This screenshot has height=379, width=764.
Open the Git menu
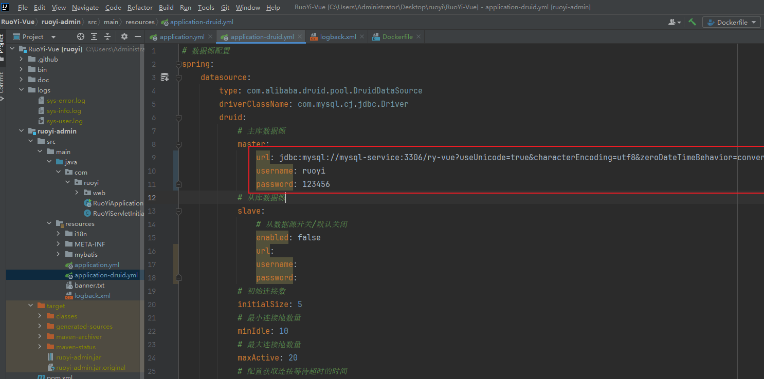[225, 7]
